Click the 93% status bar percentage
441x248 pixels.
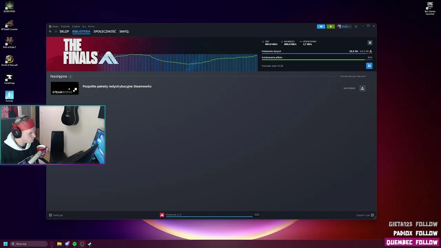[257, 215]
